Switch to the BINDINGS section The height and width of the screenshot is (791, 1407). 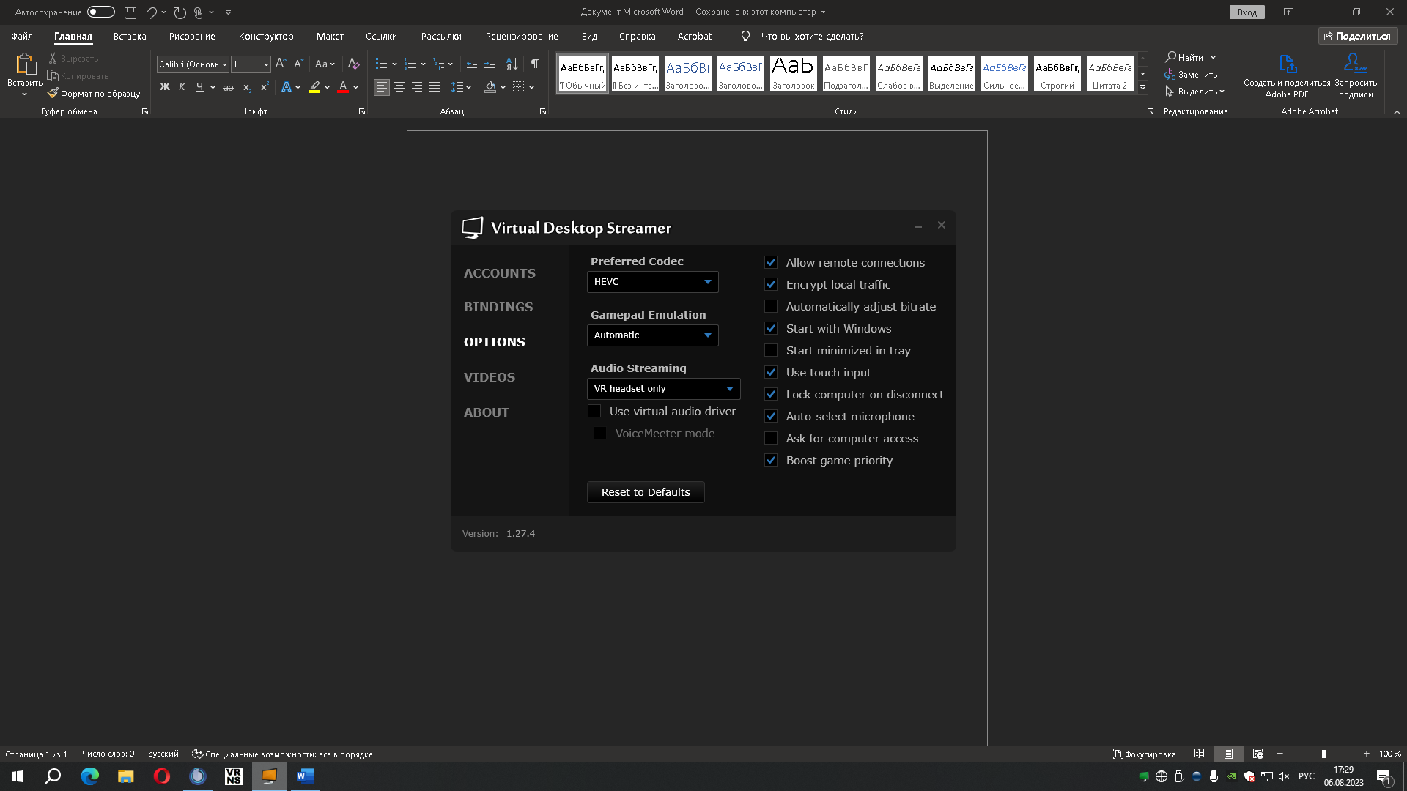[498, 307]
